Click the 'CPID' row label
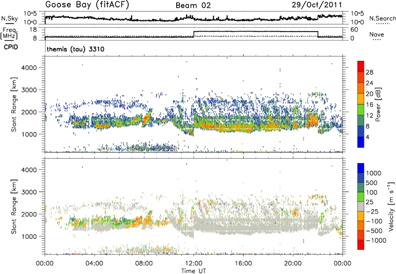Image resolution: width=396 pixels, height=274 pixels. pyautogui.click(x=11, y=47)
